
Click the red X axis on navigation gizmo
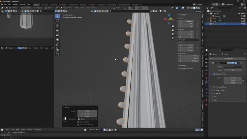coord(165,19)
